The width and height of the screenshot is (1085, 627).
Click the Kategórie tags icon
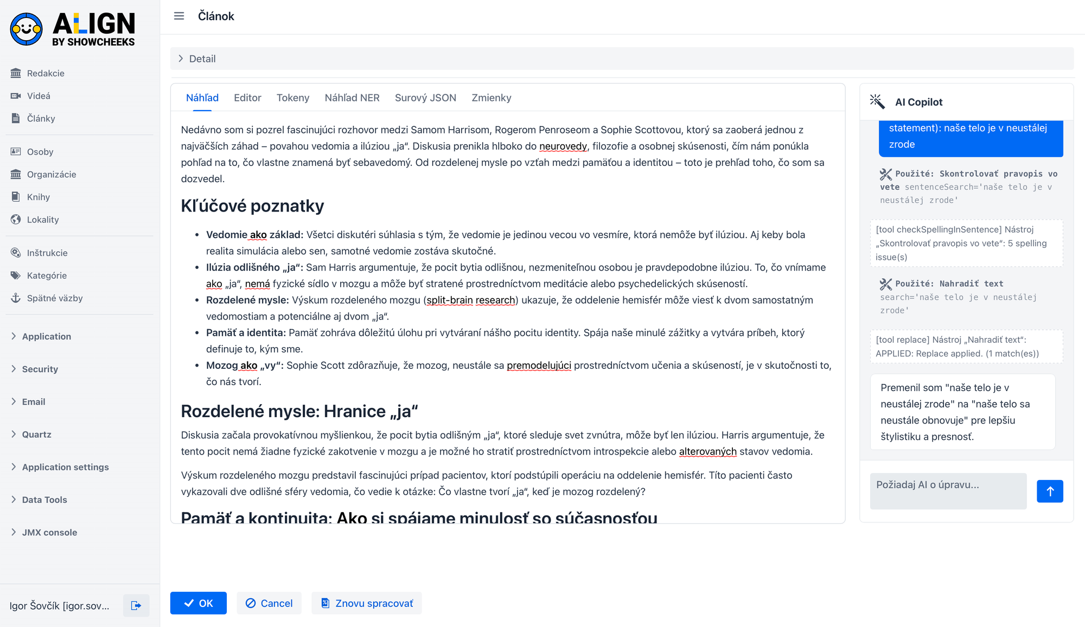(16, 276)
